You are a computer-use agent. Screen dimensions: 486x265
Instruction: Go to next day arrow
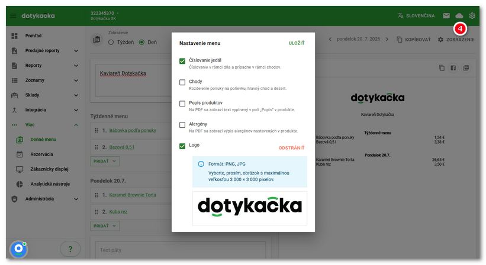pos(387,39)
